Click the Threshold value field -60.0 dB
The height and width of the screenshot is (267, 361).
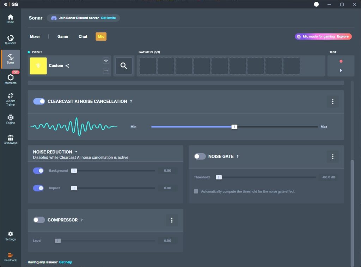(x=329, y=177)
